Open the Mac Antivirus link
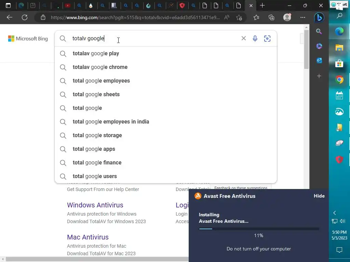Image resolution: width=350 pixels, height=262 pixels. click(88, 237)
